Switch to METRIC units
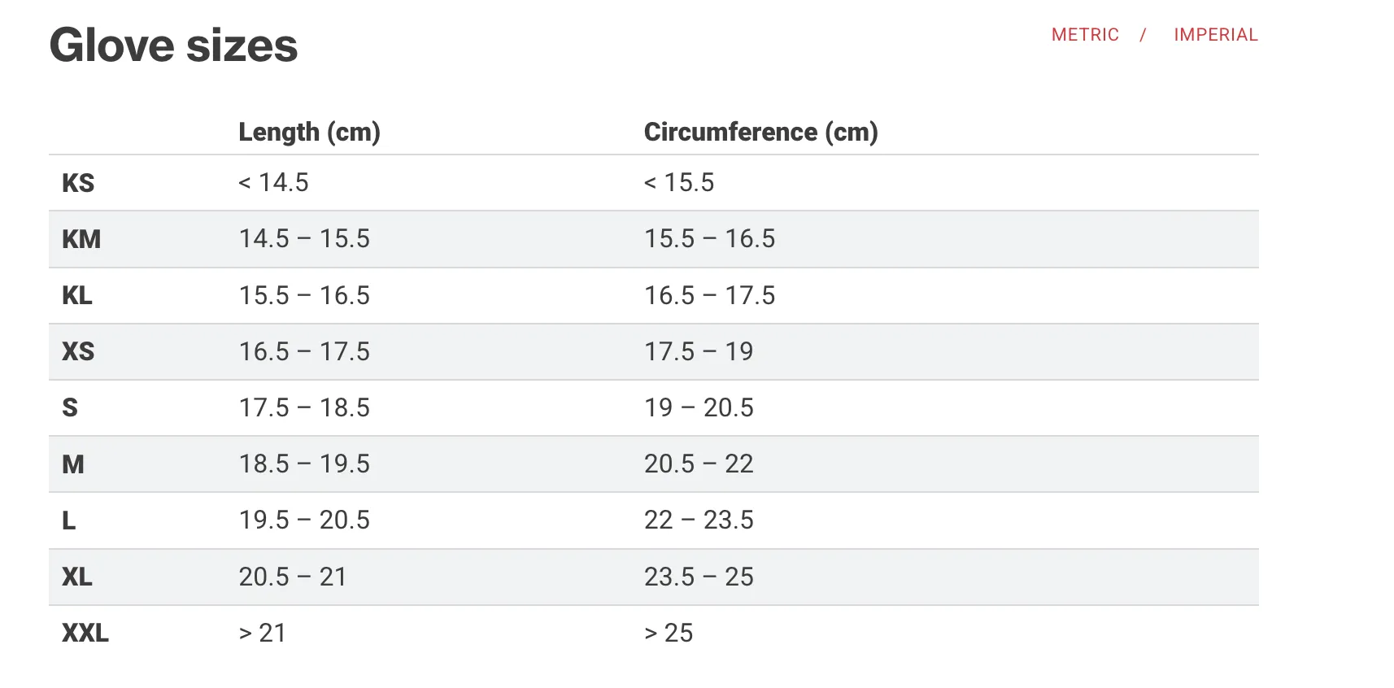The image size is (1394, 688). click(x=1085, y=35)
